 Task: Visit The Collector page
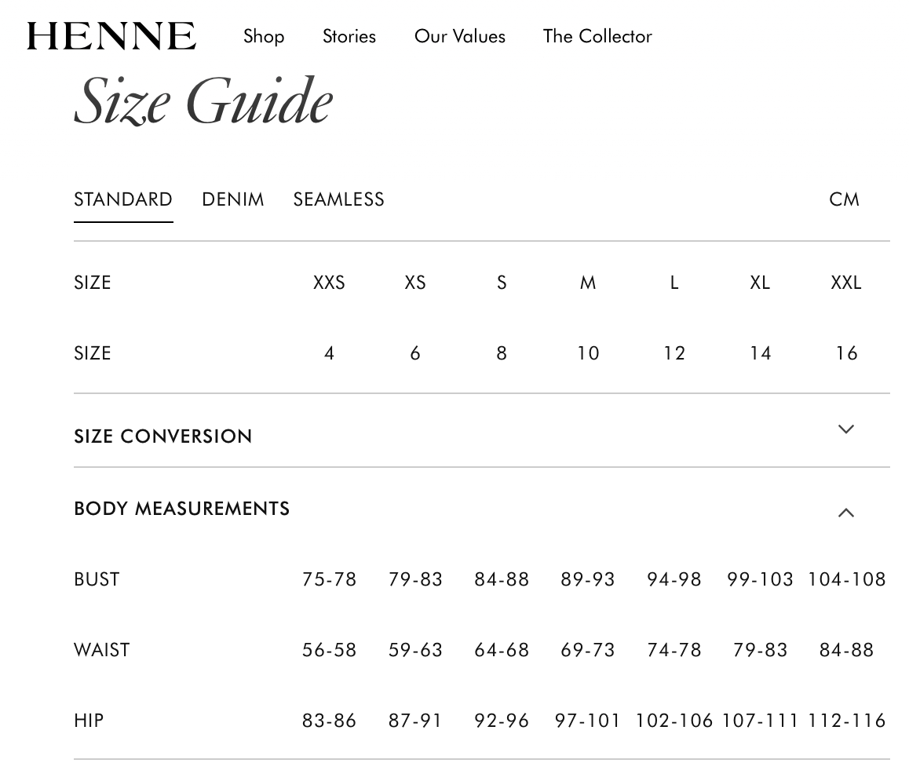click(x=597, y=36)
